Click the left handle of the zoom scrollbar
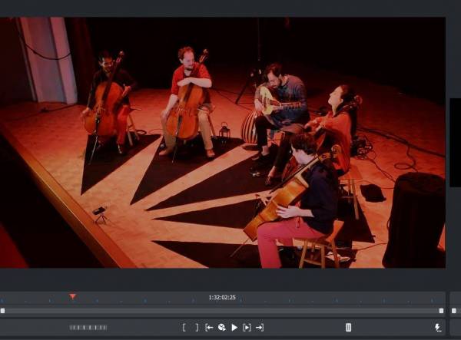The height and width of the screenshot is (340, 461). [x=3, y=311]
